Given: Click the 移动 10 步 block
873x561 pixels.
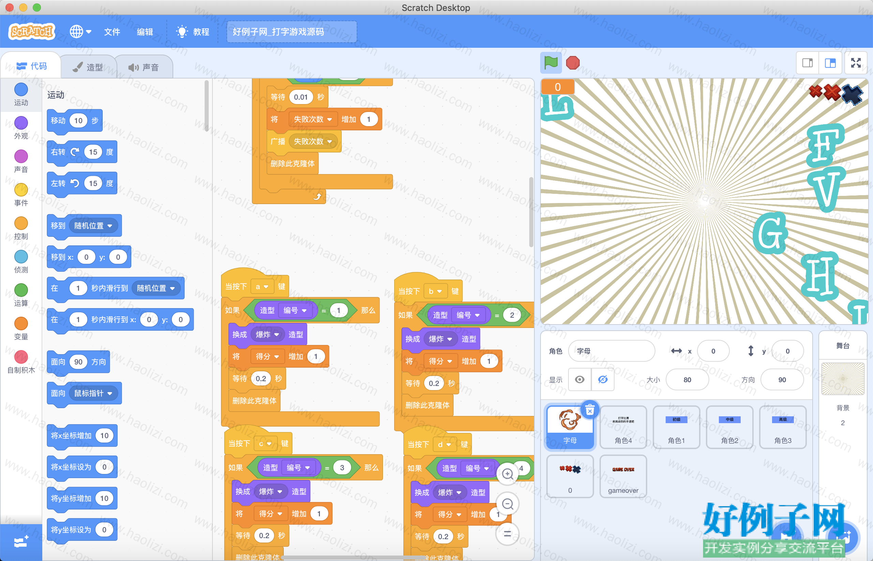Looking at the screenshot, I should pos(75,120).
